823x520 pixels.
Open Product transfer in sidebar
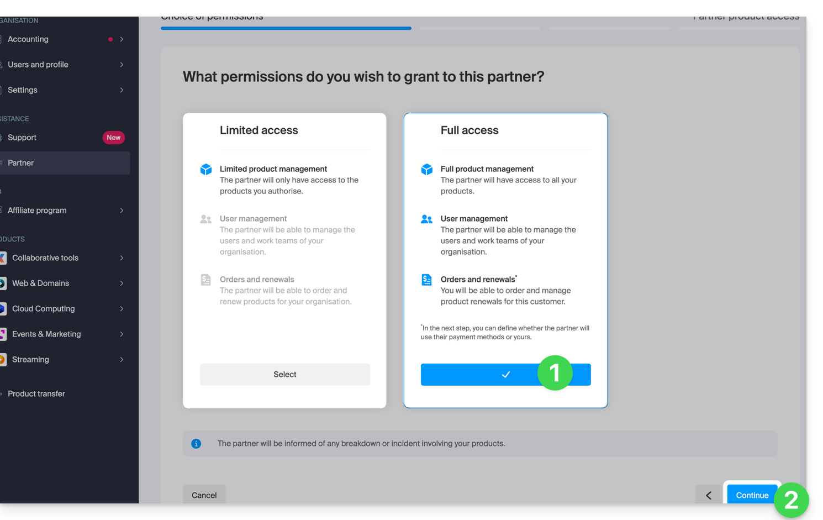(x=36, y=394)
